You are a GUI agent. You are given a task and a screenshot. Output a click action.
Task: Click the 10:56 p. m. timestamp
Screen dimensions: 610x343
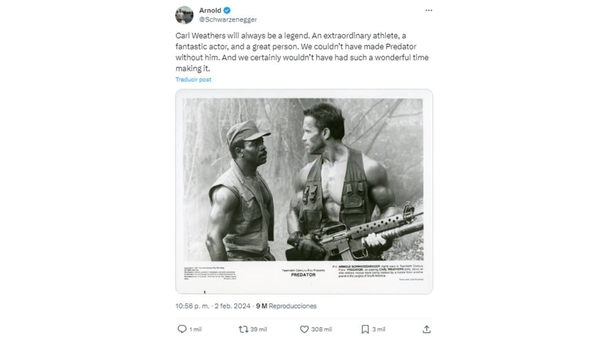click(x=193, y=306)
